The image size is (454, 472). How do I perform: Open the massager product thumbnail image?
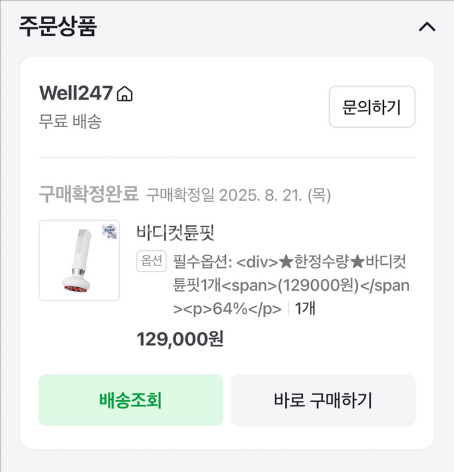(x=79, y=259)
